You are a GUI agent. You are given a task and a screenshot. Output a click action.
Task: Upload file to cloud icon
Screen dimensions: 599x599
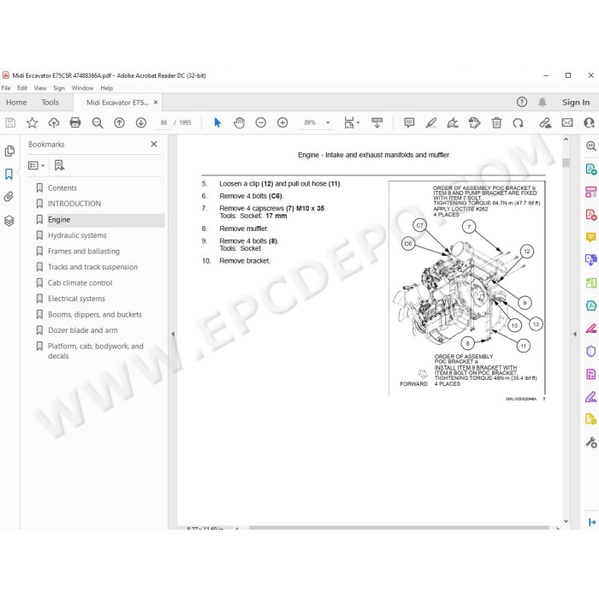pyautogui.click(x=54, y=122)
